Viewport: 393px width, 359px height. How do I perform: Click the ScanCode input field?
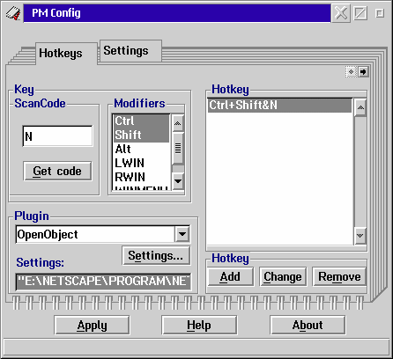coord(57,136)
